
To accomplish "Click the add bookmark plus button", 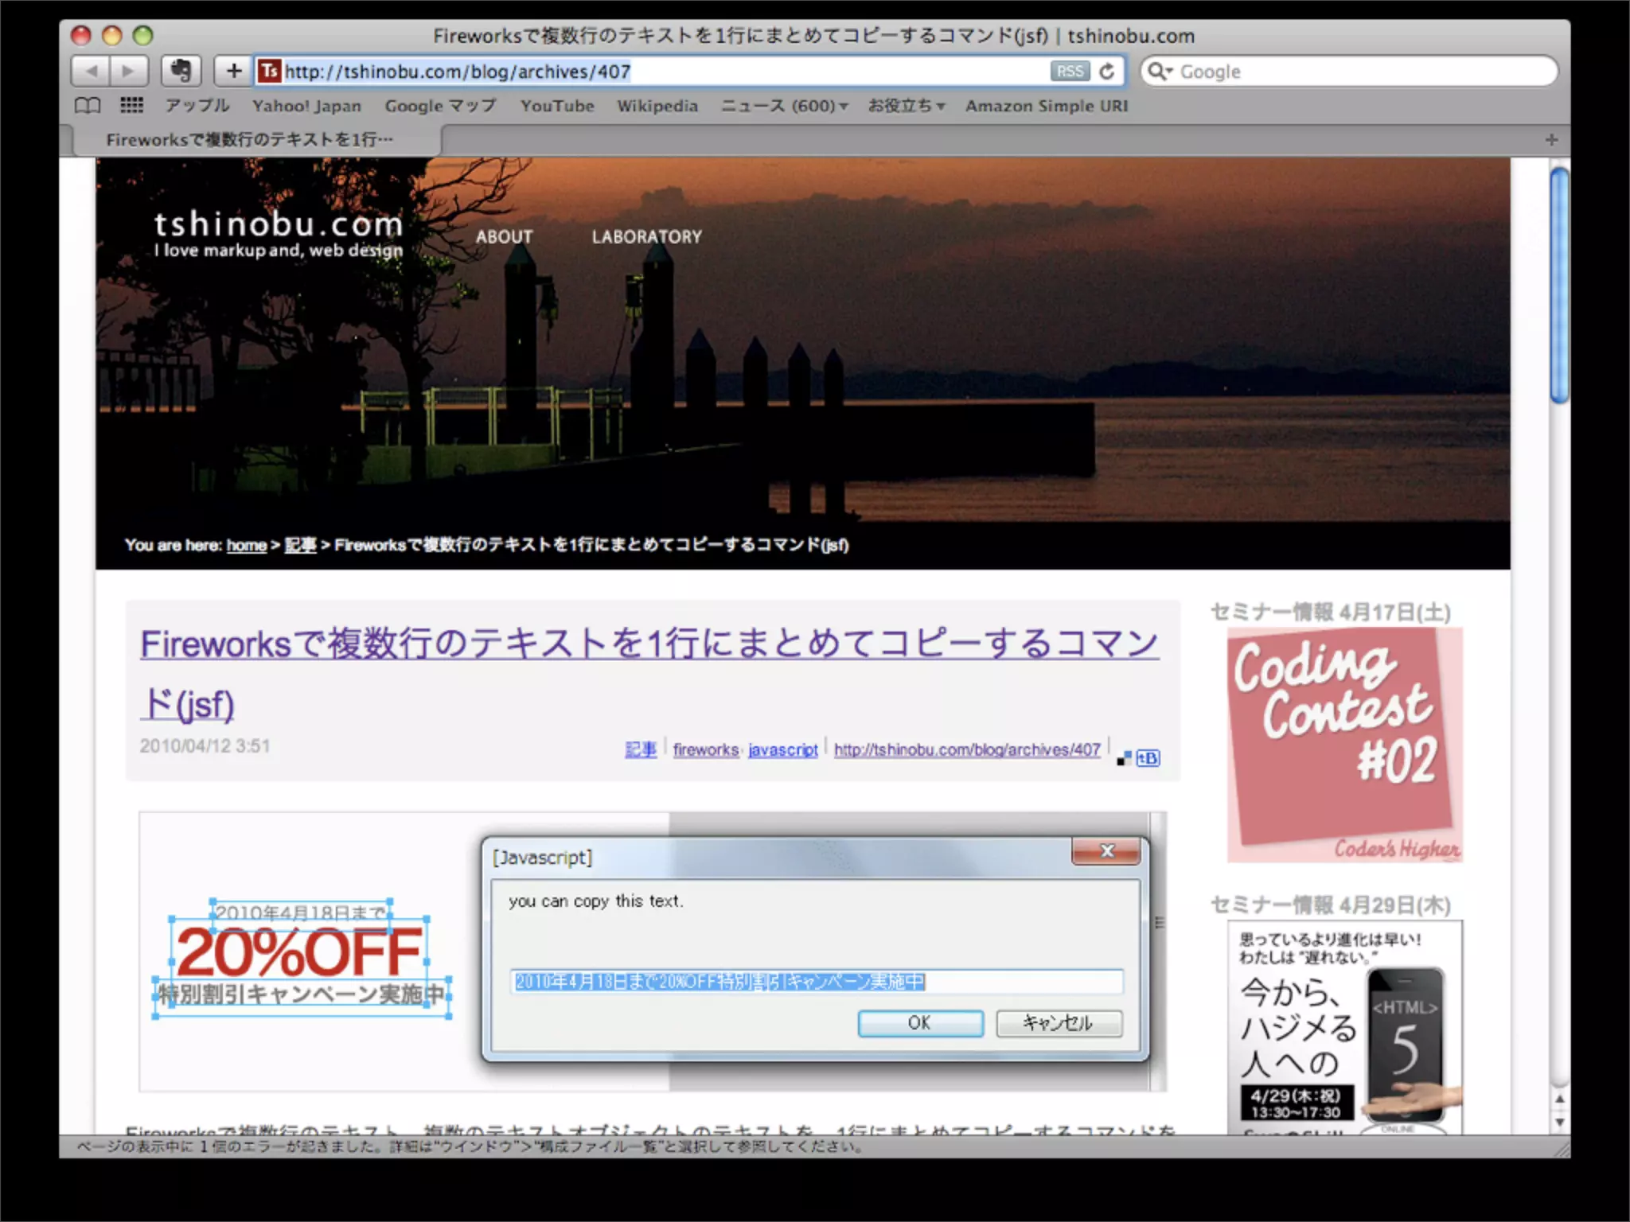I will tap(233, 72).
